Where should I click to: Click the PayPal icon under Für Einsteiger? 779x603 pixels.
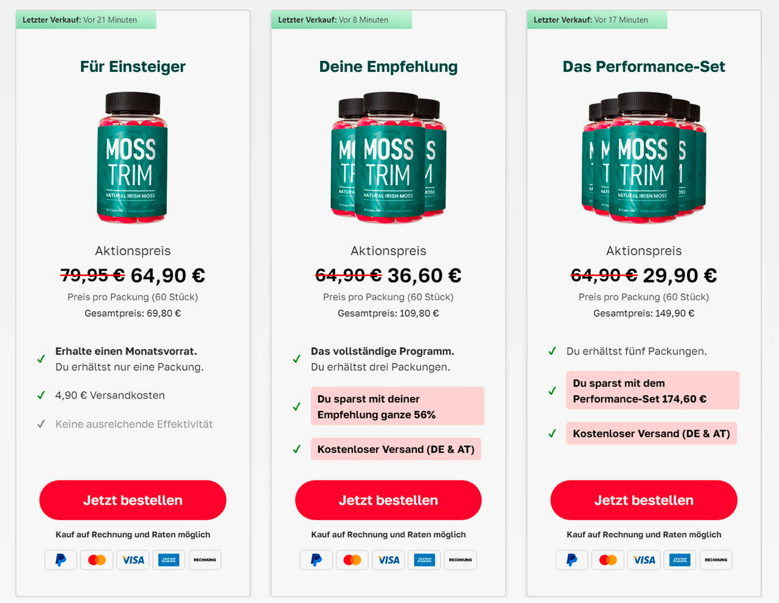point(61,560)
